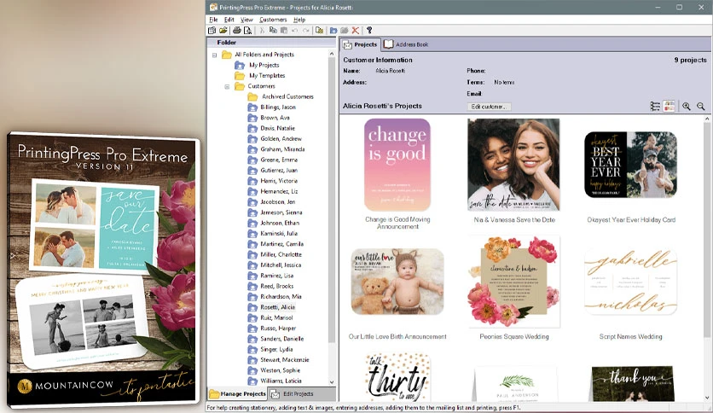Open the View menu
Viewport: 713px width, 413px height.
[x=246, y=20]
